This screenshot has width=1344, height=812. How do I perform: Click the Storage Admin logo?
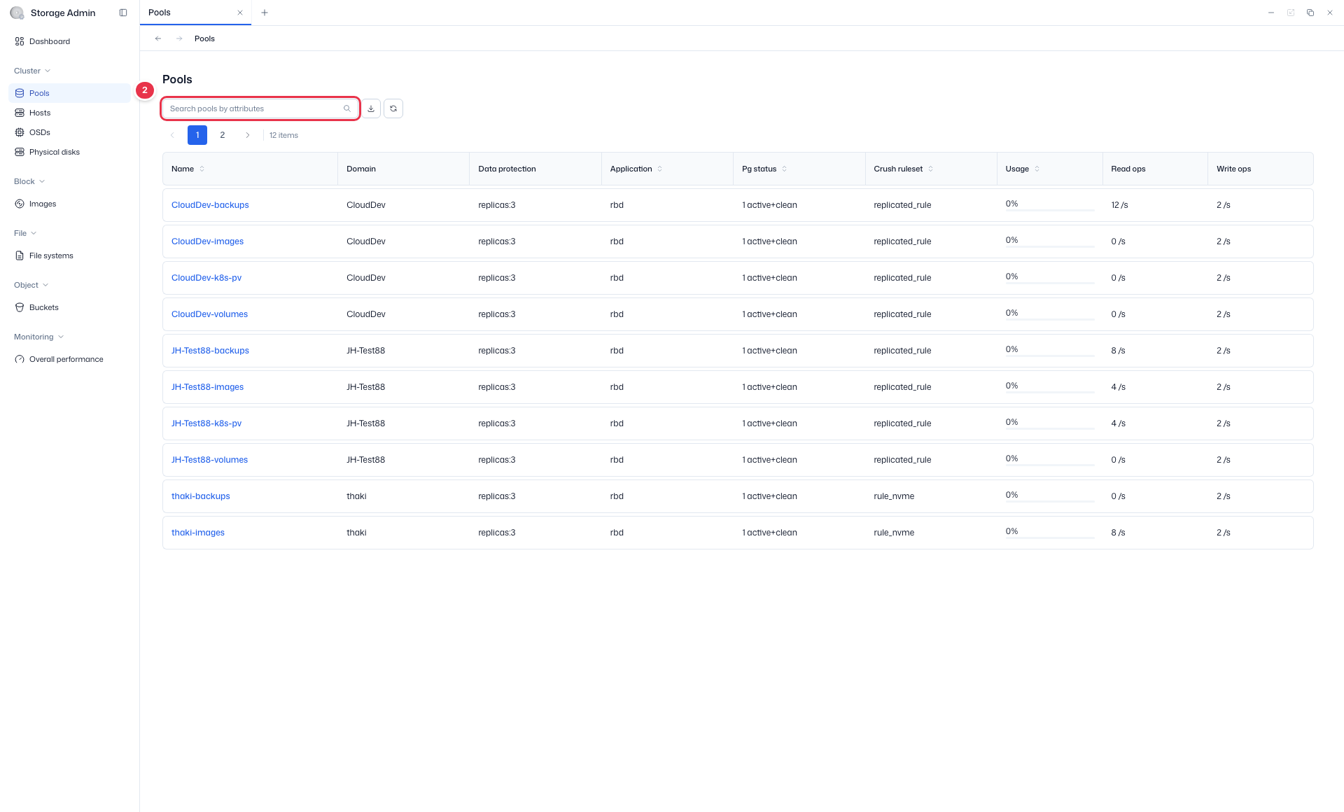pos(17,13)
